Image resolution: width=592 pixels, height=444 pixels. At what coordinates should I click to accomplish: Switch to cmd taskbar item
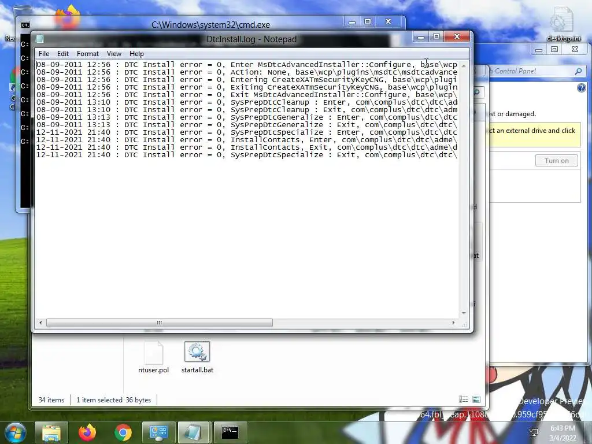coord(230,432)
